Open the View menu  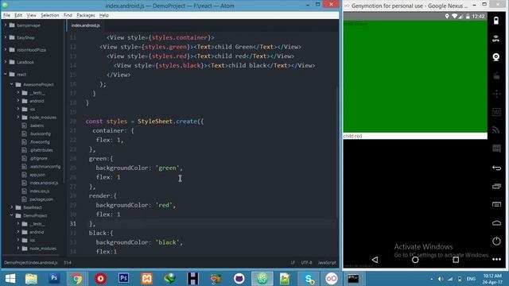pos(31,15)
